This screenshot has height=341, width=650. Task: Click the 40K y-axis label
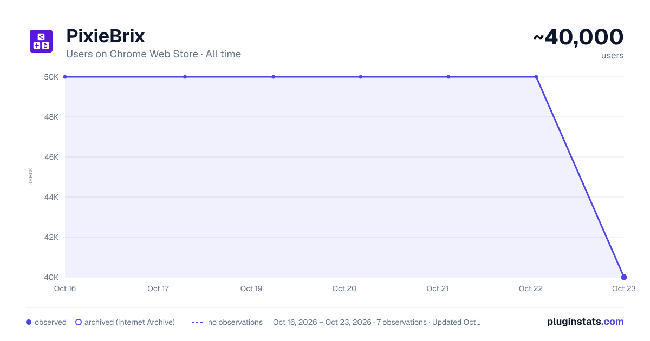51,277
